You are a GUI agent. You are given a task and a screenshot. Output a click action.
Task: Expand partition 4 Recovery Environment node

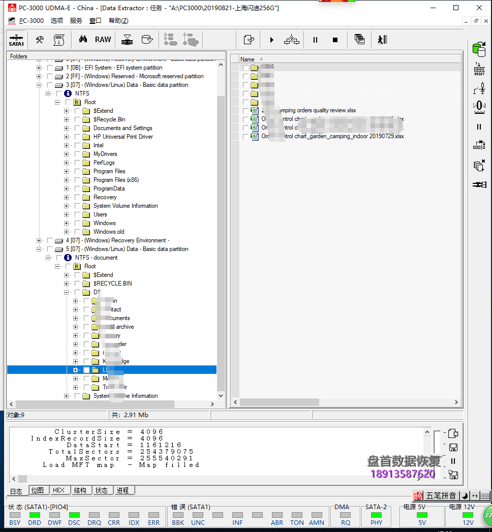pos(39,240)
